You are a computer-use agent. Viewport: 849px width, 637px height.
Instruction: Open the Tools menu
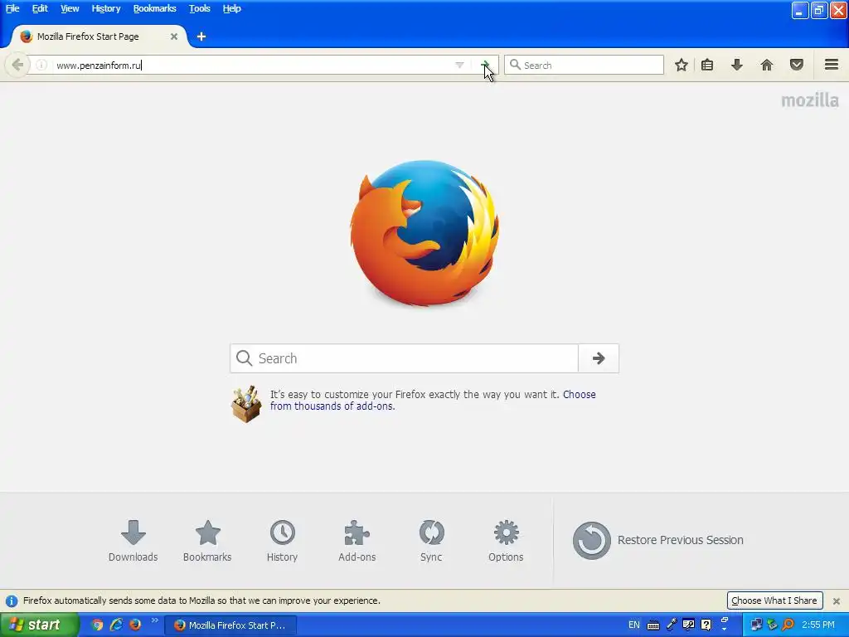199,8
